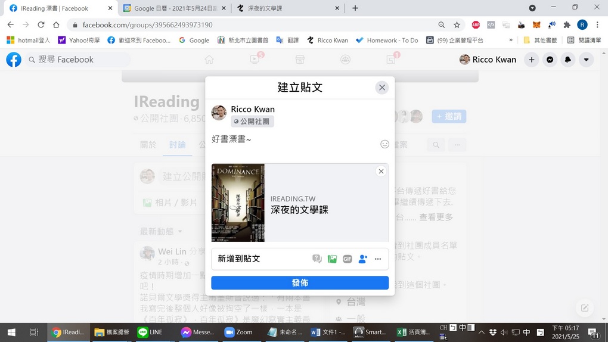The height and width of the screenshot is (342, 608).
Task: Open the Windows Start menu
Action: click(11, 332)
